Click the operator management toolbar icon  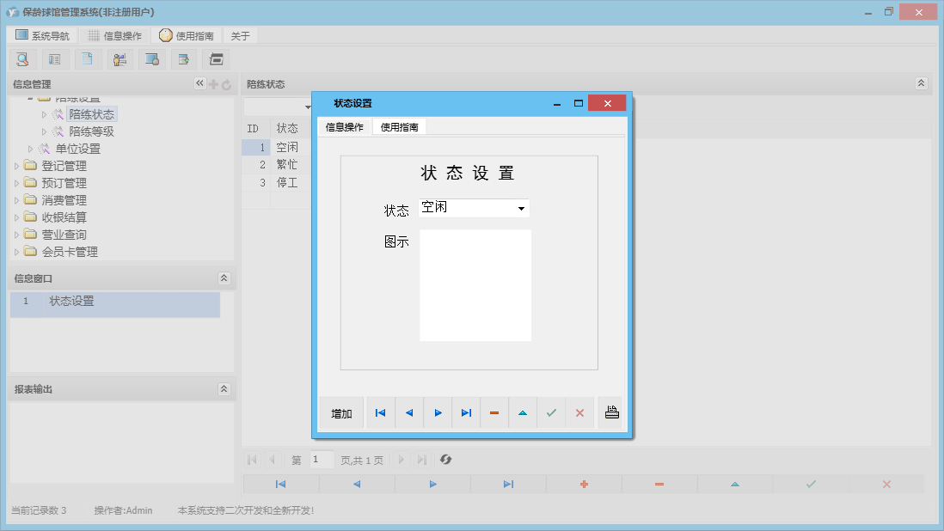coord(120,58)
